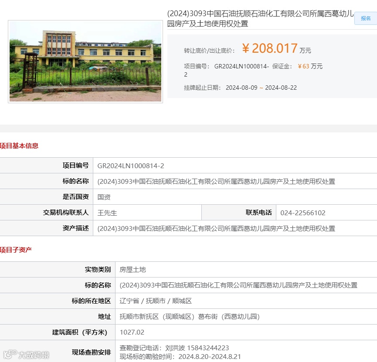This screenshot has height=362, width=377.
Task: Click the 现场查勘安排 label cell
Action: [x=58, y=352]
